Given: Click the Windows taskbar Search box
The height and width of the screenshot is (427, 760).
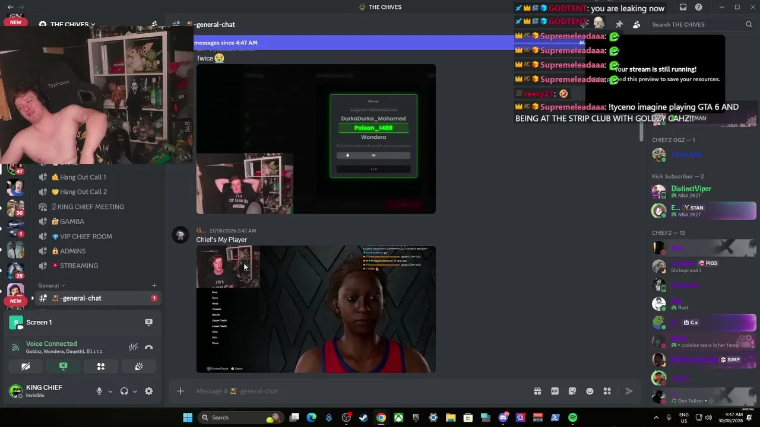Looking at the screenshot, I should point(241,418).
